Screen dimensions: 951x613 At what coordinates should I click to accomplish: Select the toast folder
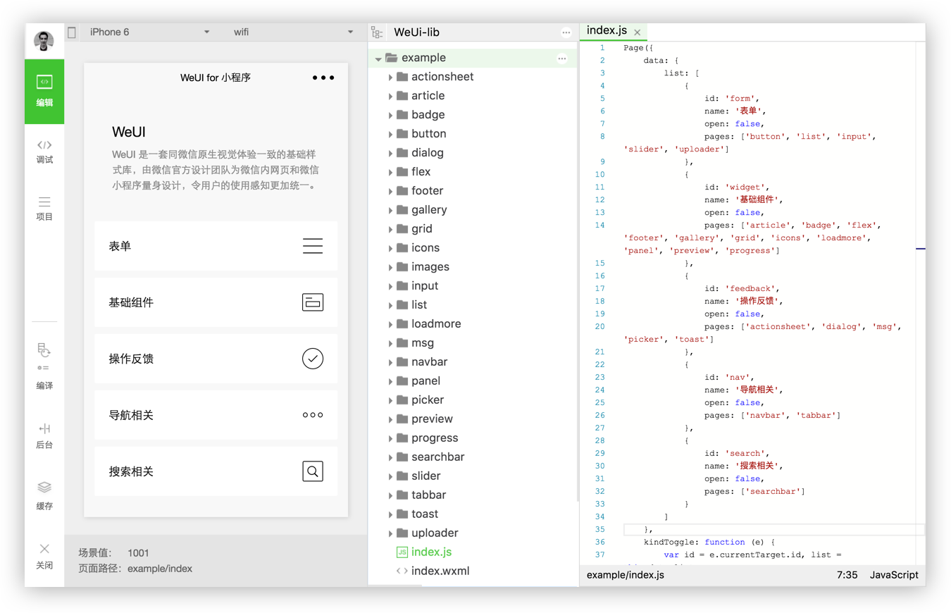click(x=472, y=514)
